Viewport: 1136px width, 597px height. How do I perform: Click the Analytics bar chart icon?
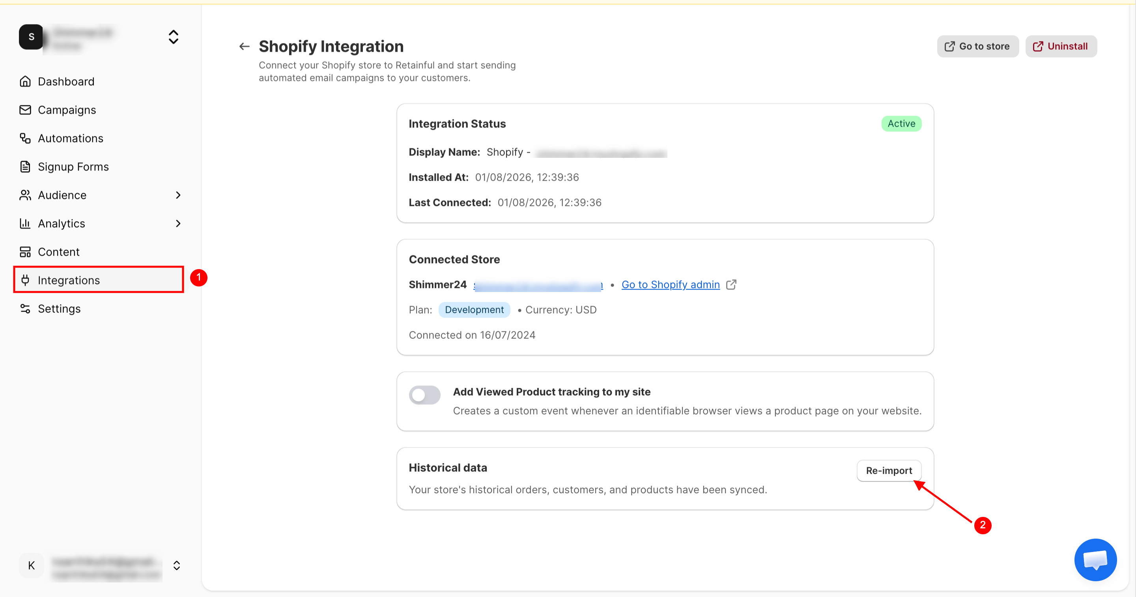pyautogui.click(x=25, y=224)
